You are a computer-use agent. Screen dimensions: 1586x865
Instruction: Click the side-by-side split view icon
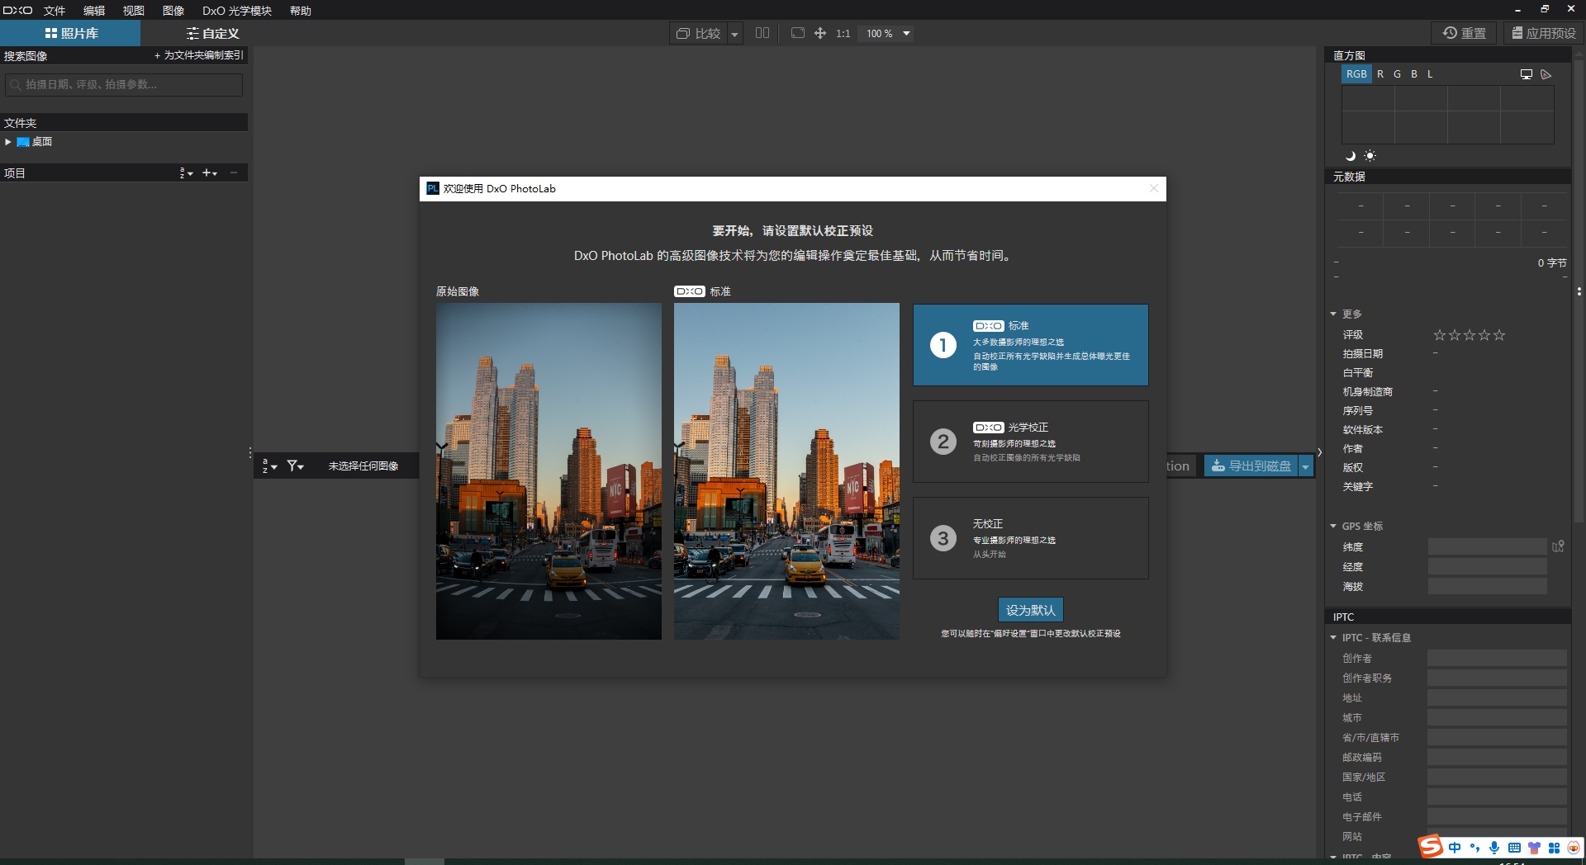click(762, 33)
